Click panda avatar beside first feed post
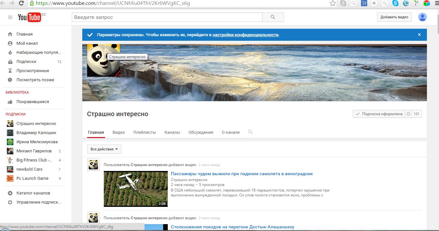439x231 pixels. pyautogui.click(x=93, y=165)
